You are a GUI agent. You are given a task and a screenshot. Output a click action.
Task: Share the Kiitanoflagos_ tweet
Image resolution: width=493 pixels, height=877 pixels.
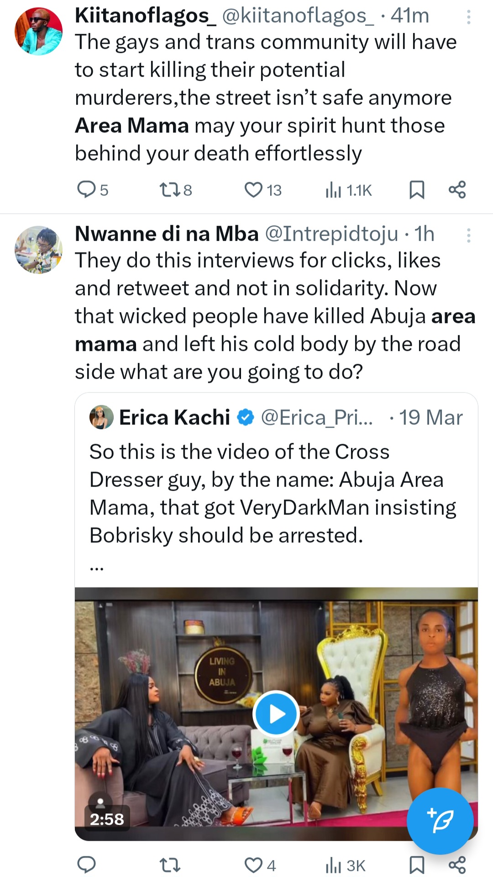pyautogui.click(x=457, y=189)
